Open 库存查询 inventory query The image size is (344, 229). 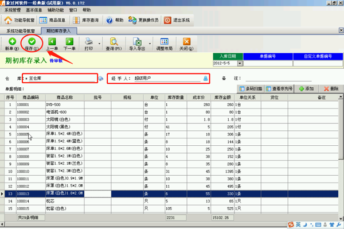coord(86,20)
